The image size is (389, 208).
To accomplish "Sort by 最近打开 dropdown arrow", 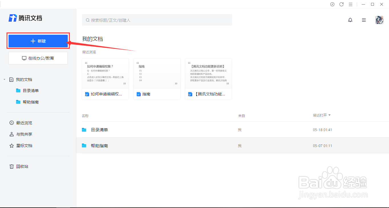I will pos(329,115).
